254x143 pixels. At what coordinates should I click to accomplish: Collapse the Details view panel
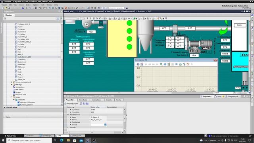pyautogui.click(x=4, y=107)
